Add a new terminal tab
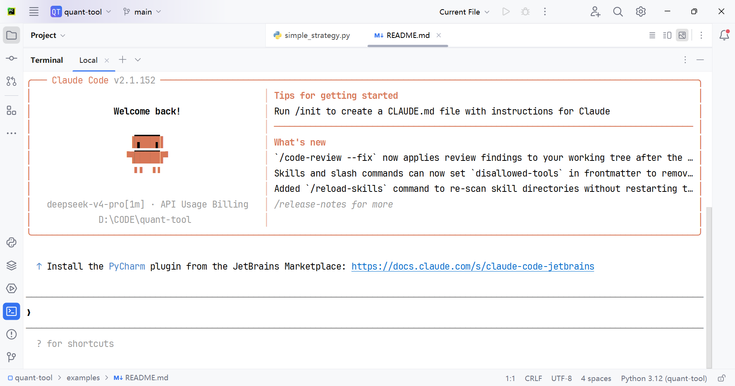 click(x=122, y=60)
